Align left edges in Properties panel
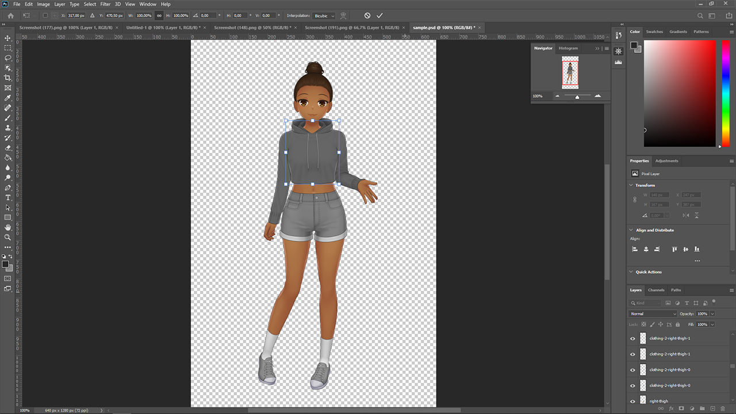This screenshot has height=414, width=736. point(635,249)
